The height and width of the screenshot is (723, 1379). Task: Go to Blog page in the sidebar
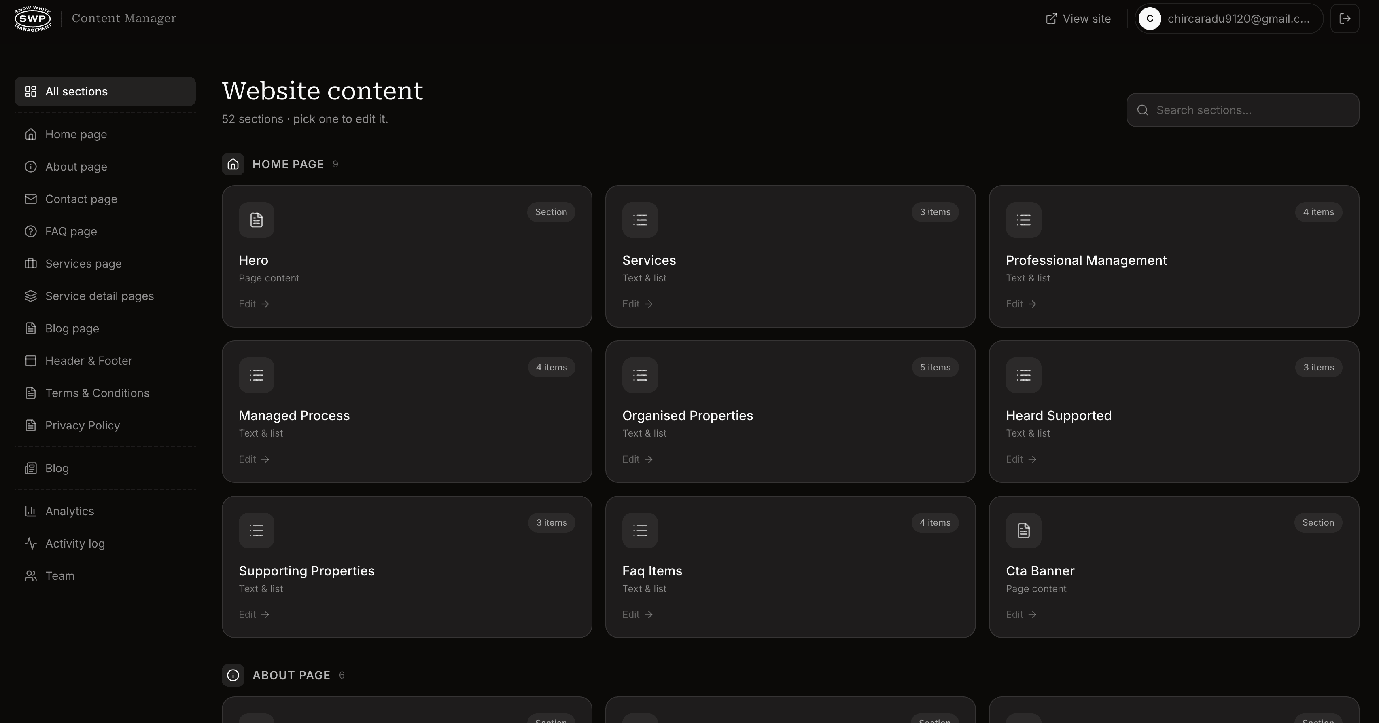coord(105,329)
